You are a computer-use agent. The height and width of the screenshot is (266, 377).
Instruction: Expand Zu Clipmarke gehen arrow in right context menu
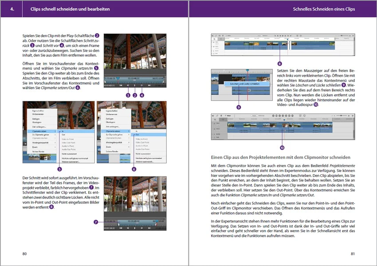pyautogui.click(x=129, y=135)
